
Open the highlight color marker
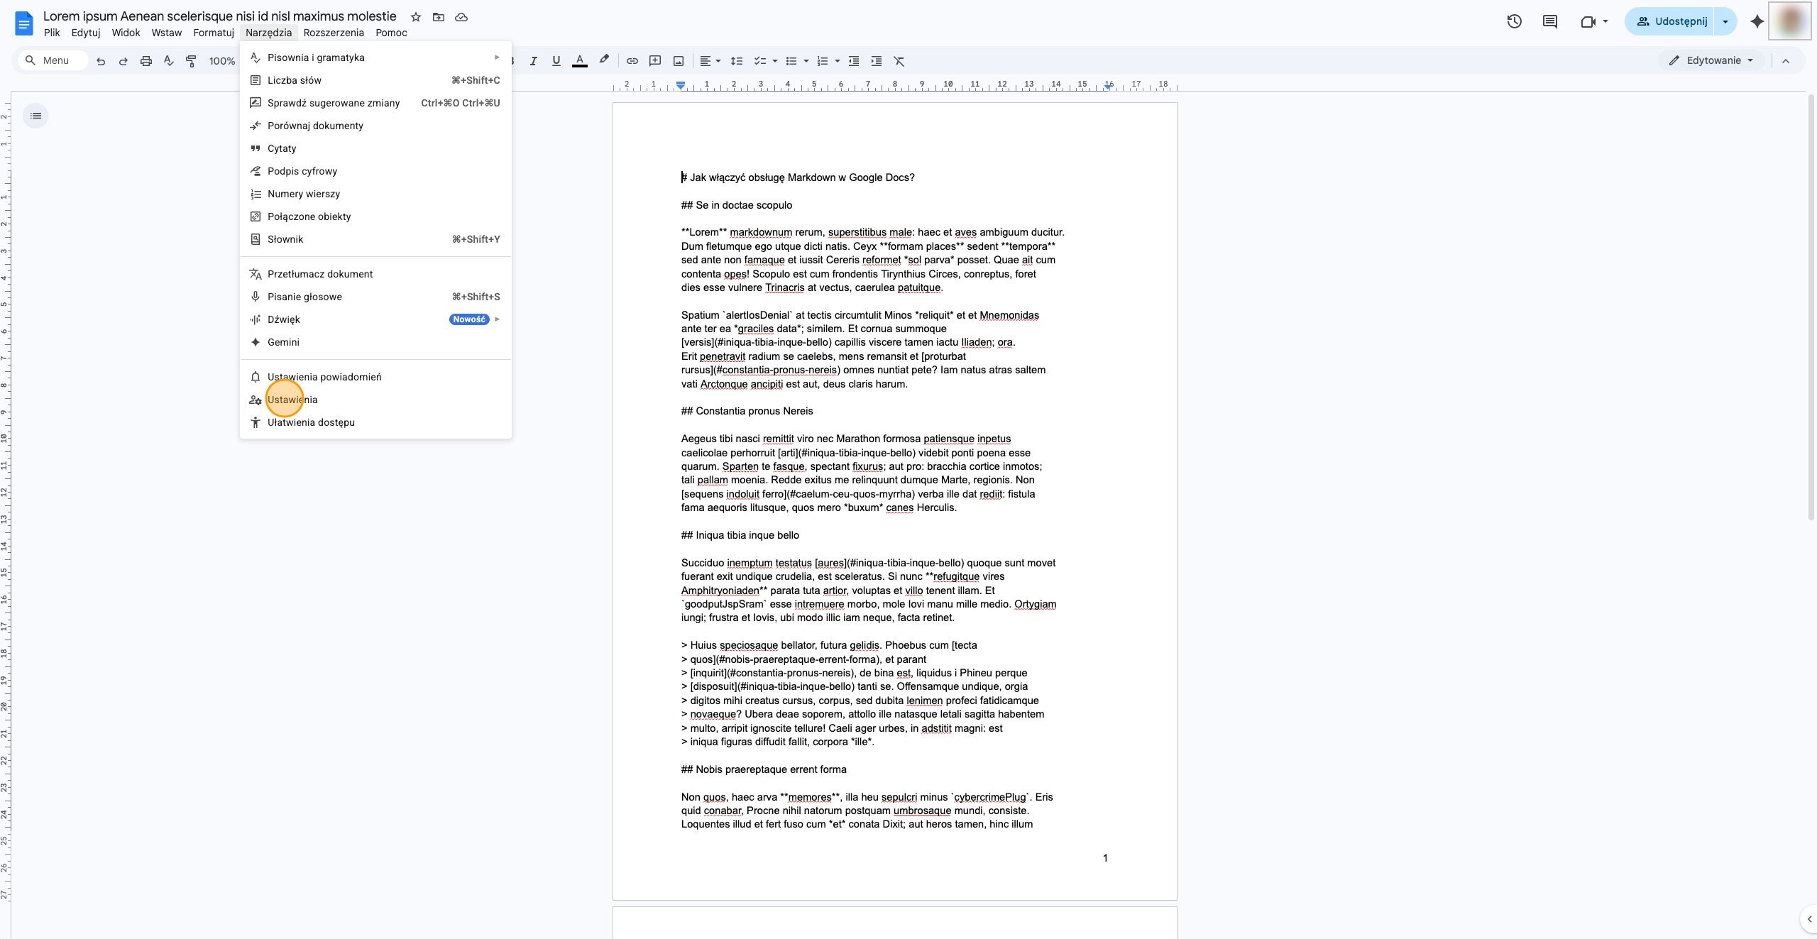click(604, 60)
